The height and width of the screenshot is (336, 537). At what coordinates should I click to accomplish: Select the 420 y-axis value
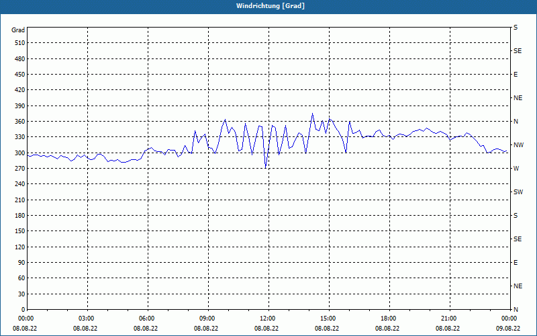pyautogui.click(x=20, y=90)
